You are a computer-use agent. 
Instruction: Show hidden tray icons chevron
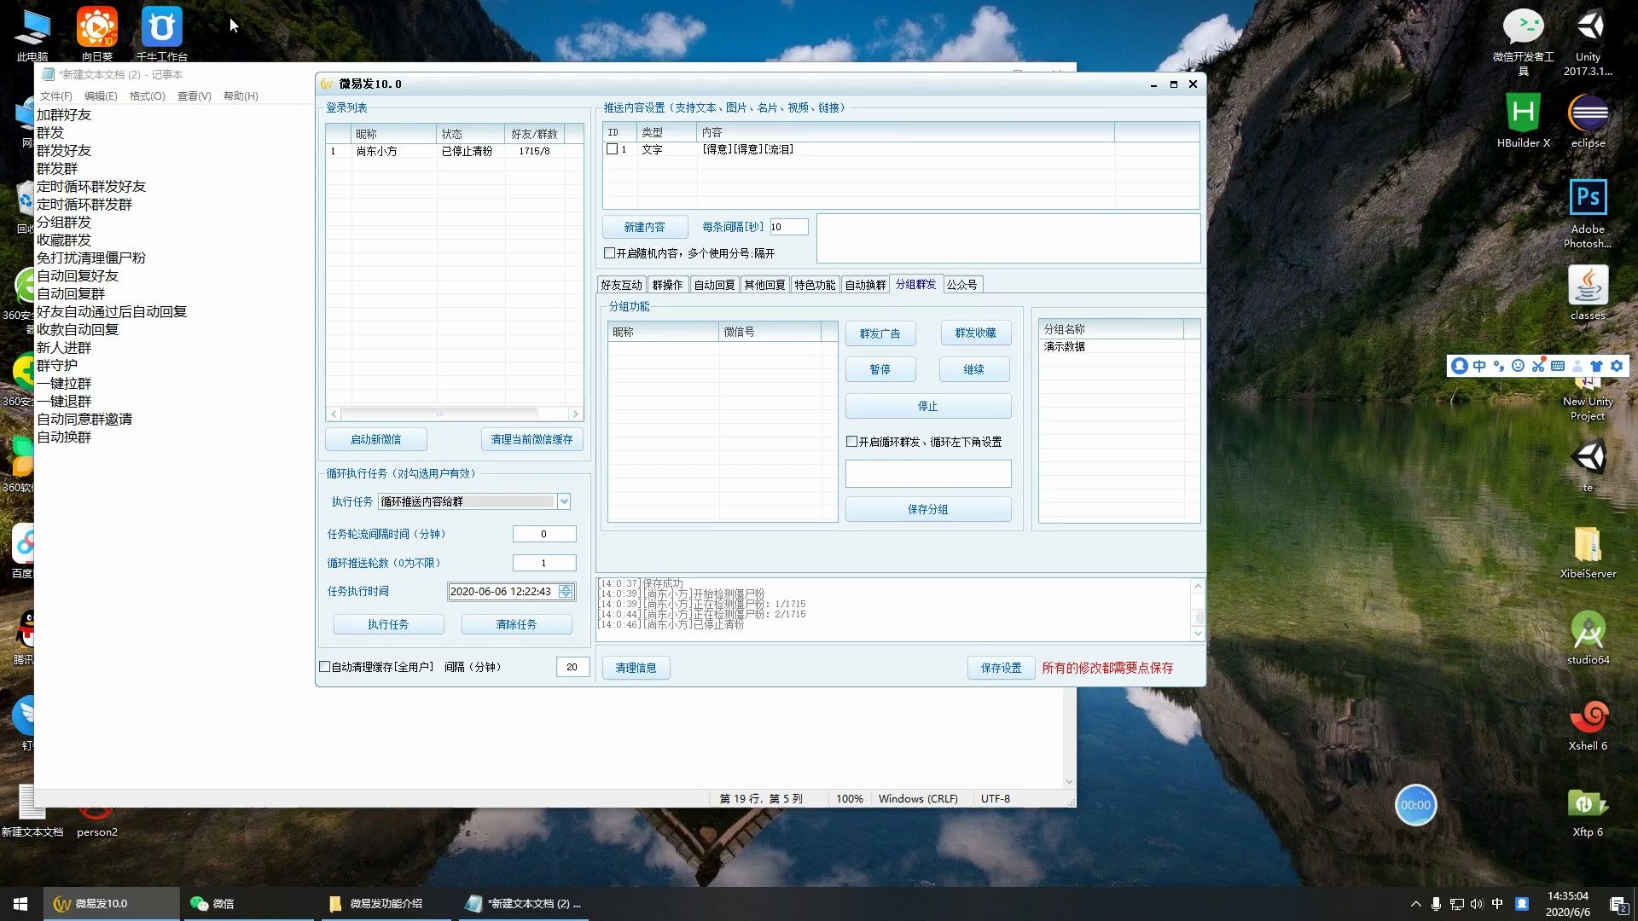tap(1416, 904)
